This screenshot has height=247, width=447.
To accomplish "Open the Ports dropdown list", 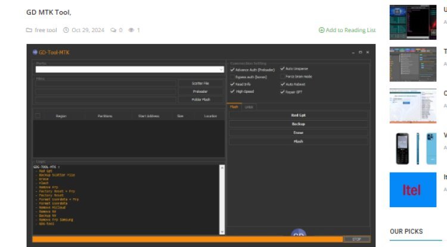I will tap(221, 70).
